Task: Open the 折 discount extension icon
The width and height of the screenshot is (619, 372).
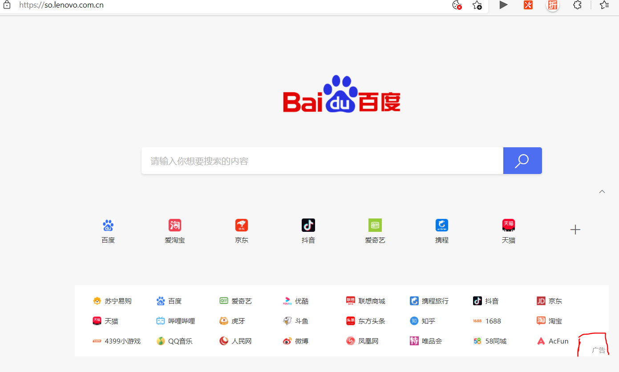Action: coord(553,5)
